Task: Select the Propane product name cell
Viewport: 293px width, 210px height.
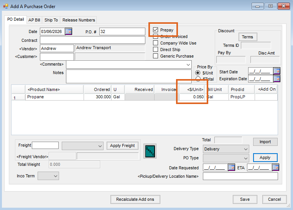Action: pos(54,97)
